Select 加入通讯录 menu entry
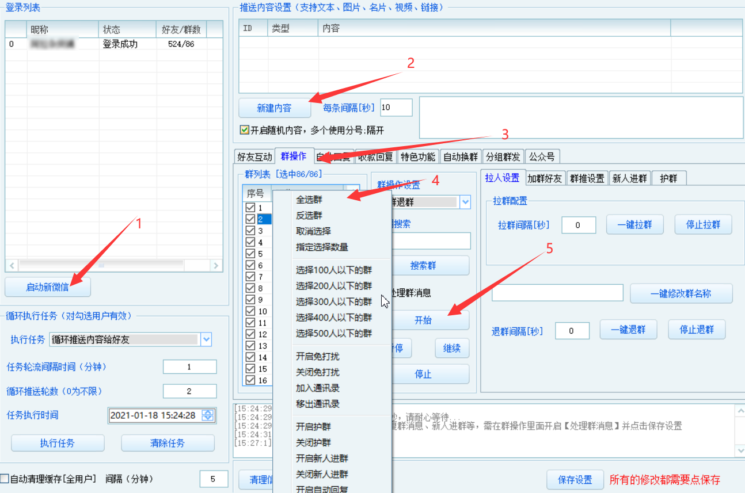Viewport: 745px width, 493px height. tap(318, 388)
